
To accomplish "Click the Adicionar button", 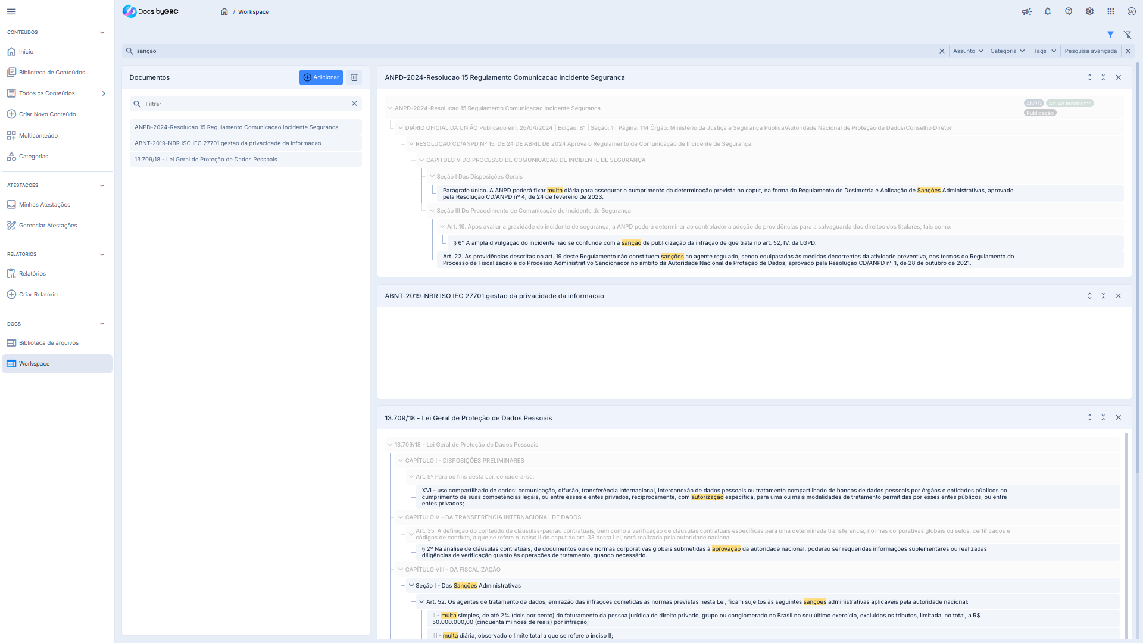I will click(321, 77).
